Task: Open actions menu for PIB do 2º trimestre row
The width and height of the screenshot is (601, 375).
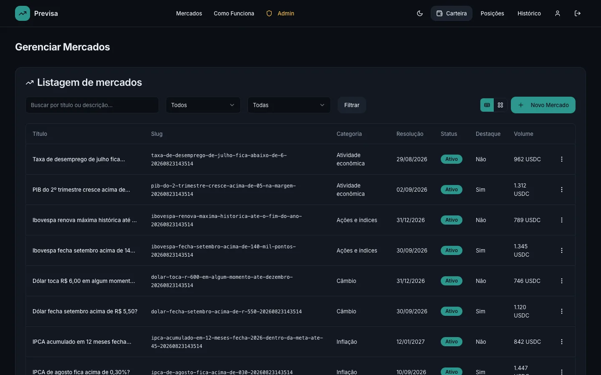Action: [562, 190]
